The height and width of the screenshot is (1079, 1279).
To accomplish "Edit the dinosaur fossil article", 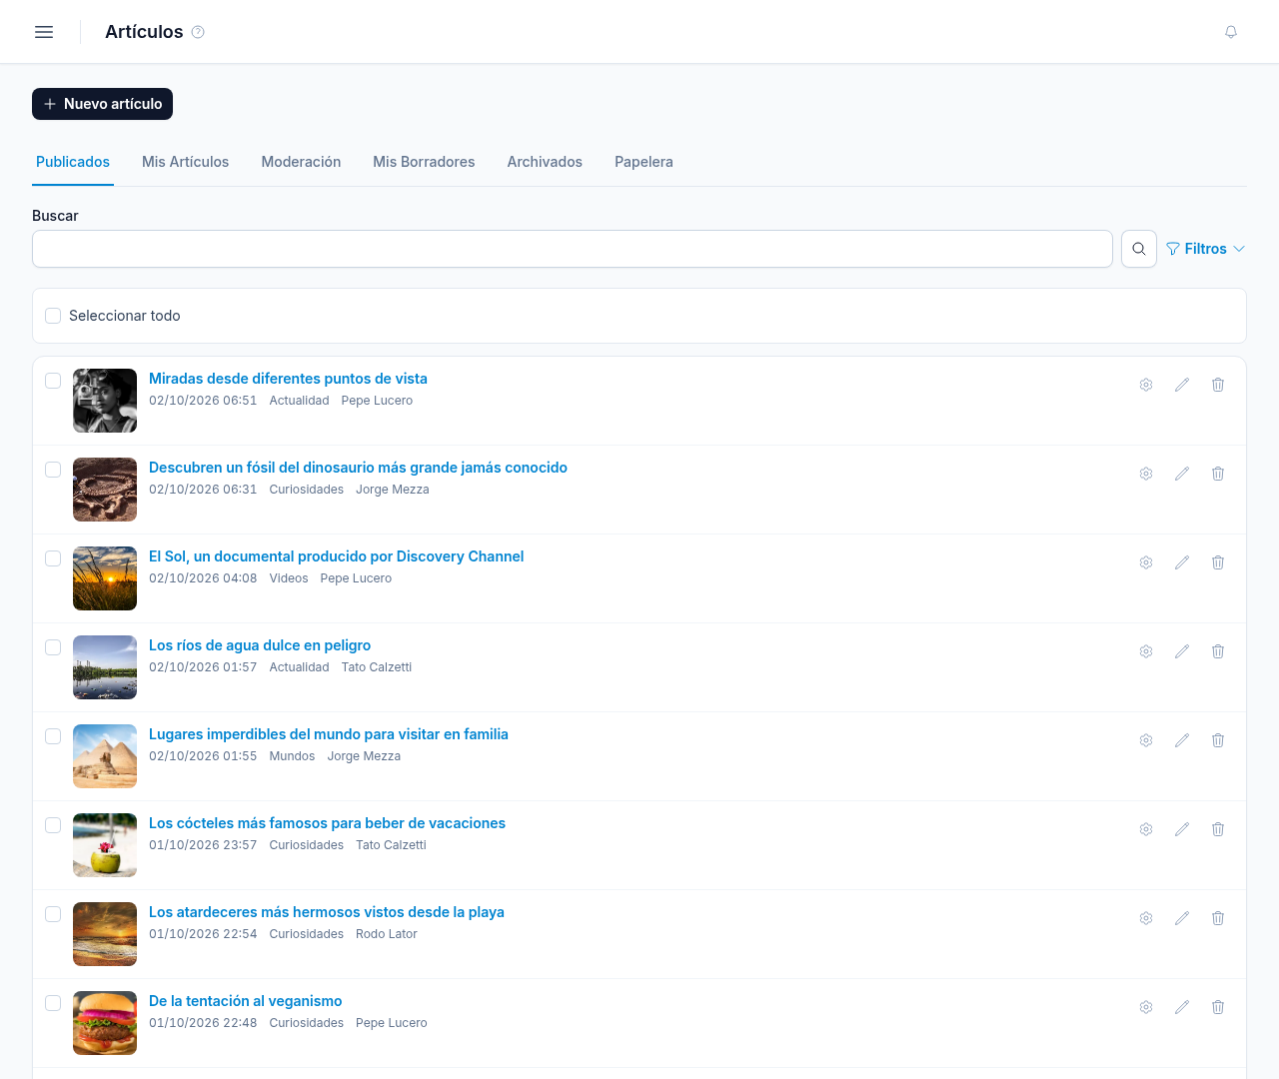I will tap(1182, 474).
